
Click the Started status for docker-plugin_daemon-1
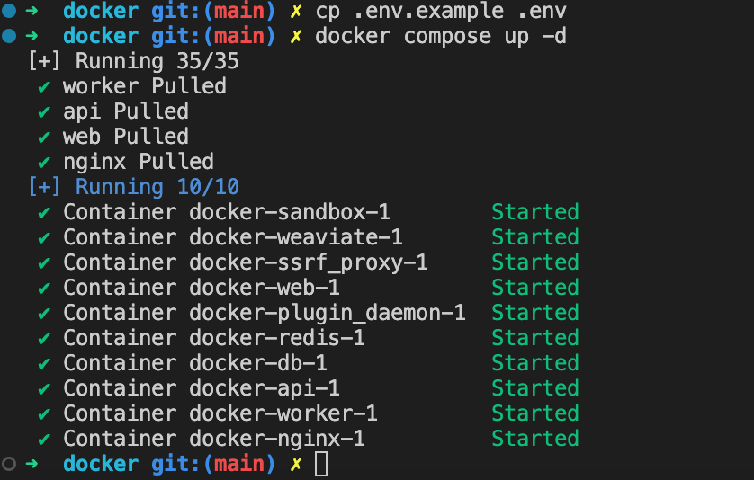[x=534, y=314]
